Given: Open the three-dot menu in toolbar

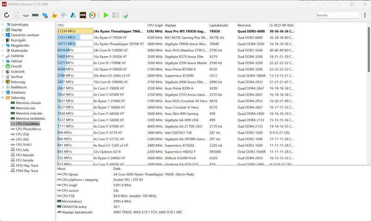Looking at the screenshot, I should coord(365,15).
